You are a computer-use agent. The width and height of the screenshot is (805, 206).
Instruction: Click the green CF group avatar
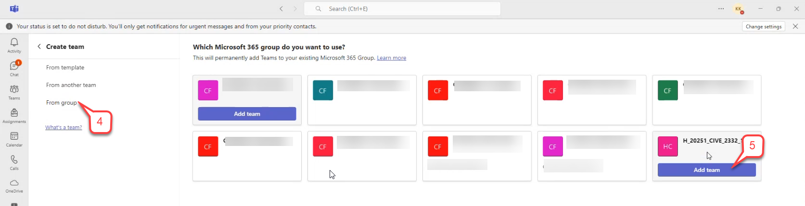point(668,90)
